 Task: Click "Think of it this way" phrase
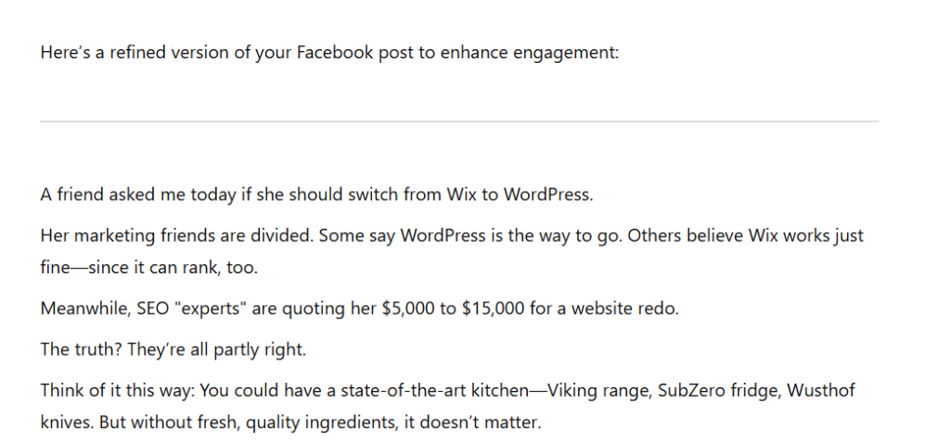click(x=115, y=391)
